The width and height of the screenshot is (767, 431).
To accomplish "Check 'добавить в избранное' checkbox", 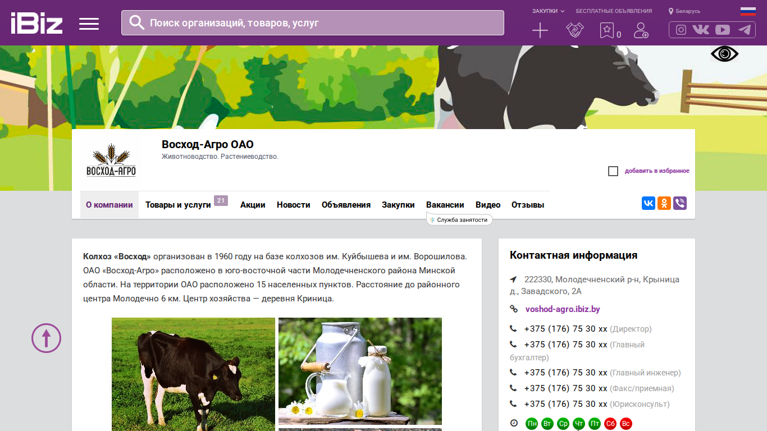I will [x=613, y=171].
